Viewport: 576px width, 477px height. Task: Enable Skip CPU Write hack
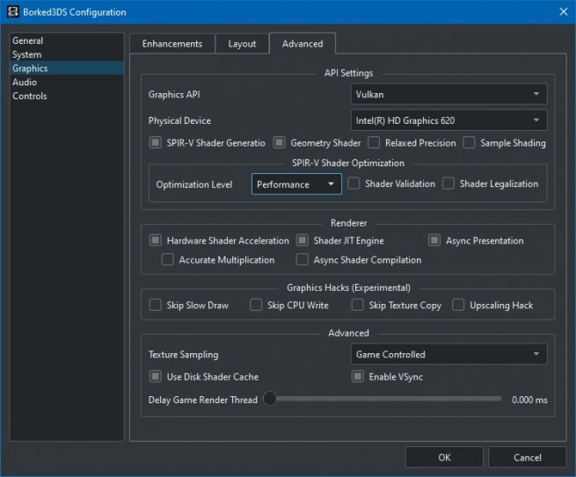coord(256,305)
